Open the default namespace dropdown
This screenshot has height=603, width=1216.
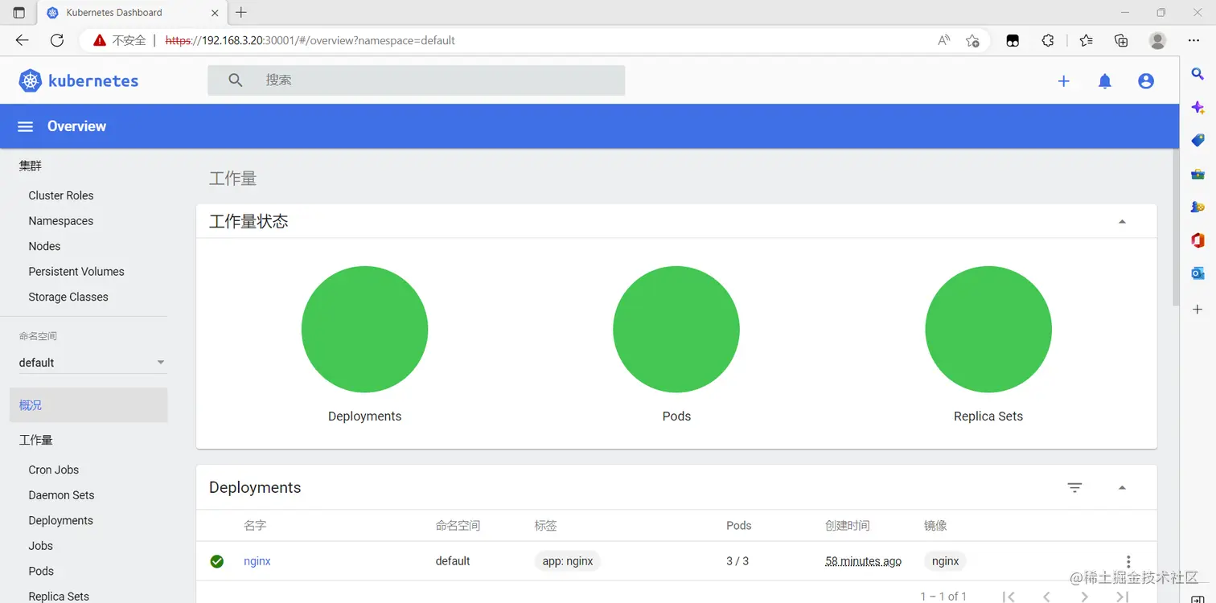pyautogui.click(x=92, y=363)
